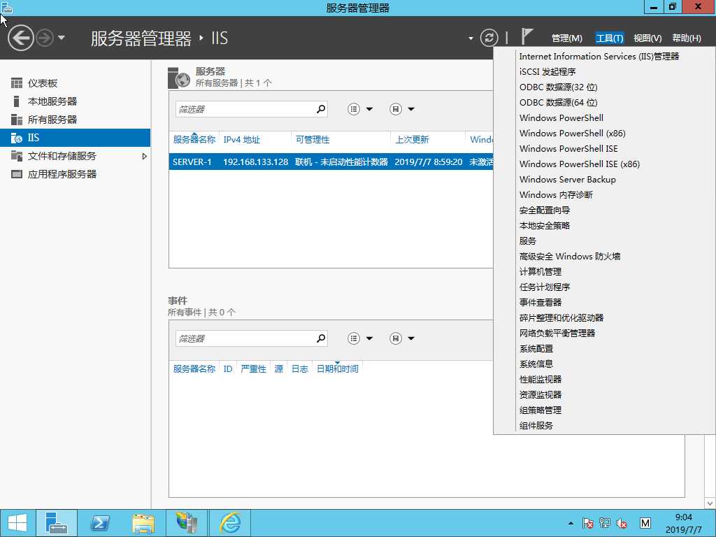716x537 pixels.
Task: Sort by 服务器名称 in servers table
Action: [194, 140]
